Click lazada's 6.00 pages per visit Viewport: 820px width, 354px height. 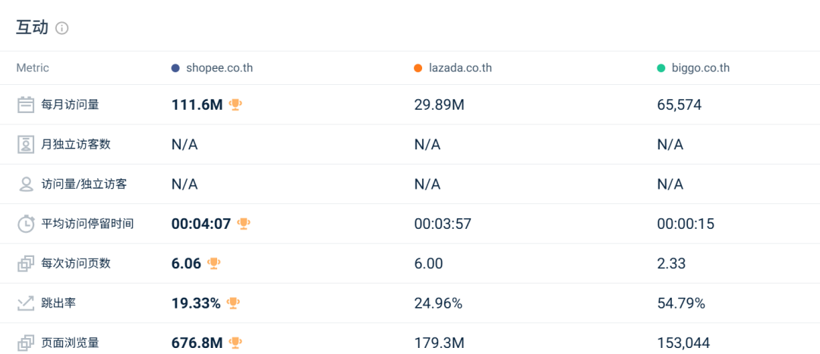click(428, 264)
